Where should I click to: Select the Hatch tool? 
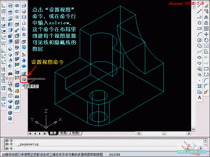tap(199, 86)
